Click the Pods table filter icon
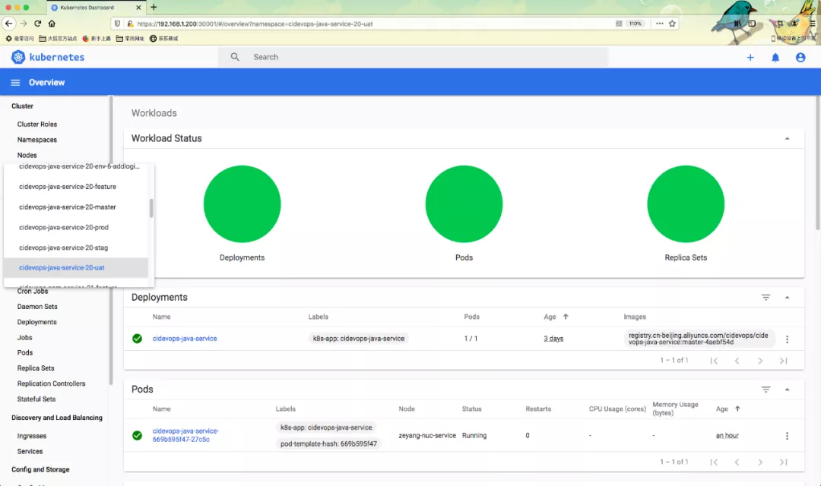821x486 pixels. 766,390
